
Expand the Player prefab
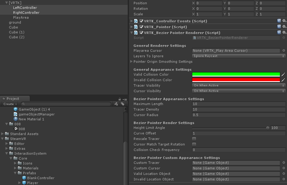coord(19,183)
